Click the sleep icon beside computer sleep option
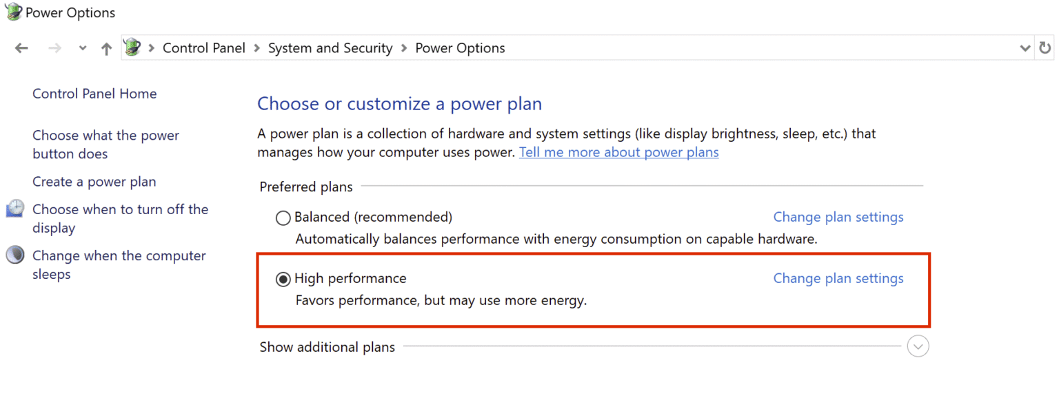 (x=14, y=255)
